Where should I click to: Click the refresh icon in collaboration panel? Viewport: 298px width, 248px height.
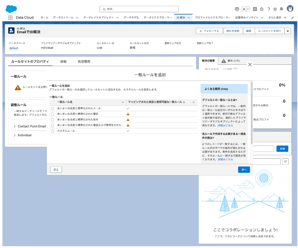285,161
